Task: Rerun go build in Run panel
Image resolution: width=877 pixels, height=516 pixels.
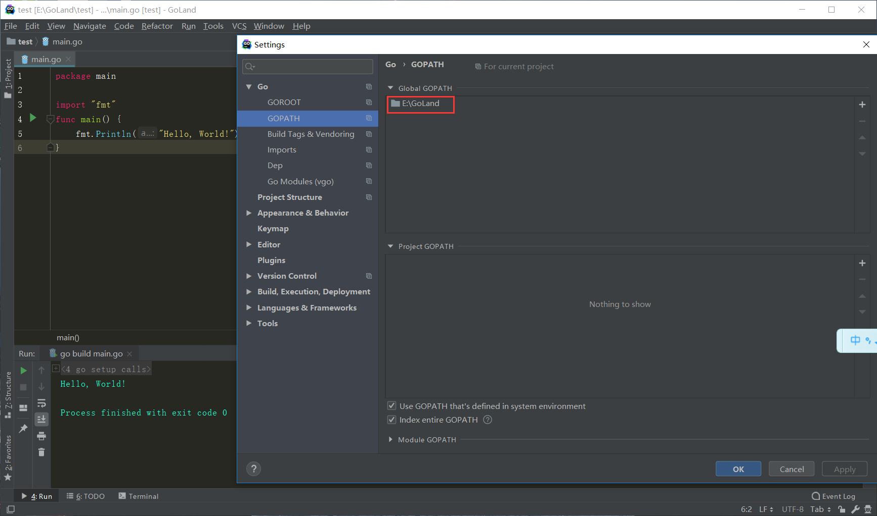Action: tap(23, 371)
